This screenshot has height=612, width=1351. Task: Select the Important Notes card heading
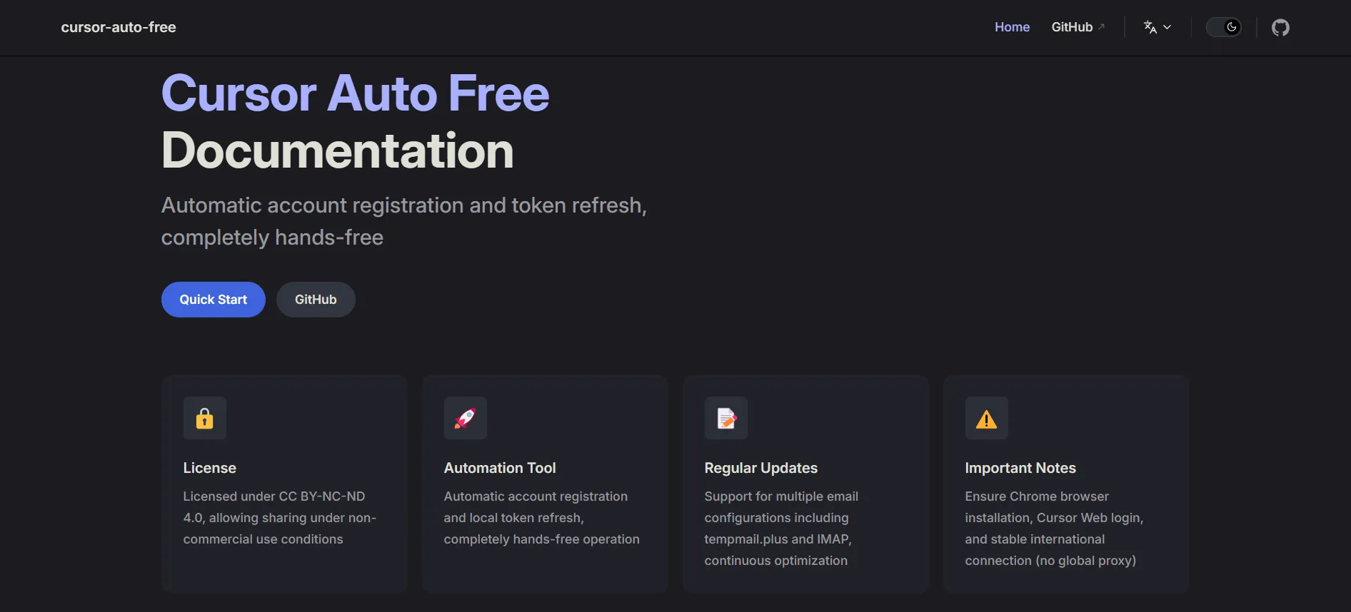[x=1020, y=468]
